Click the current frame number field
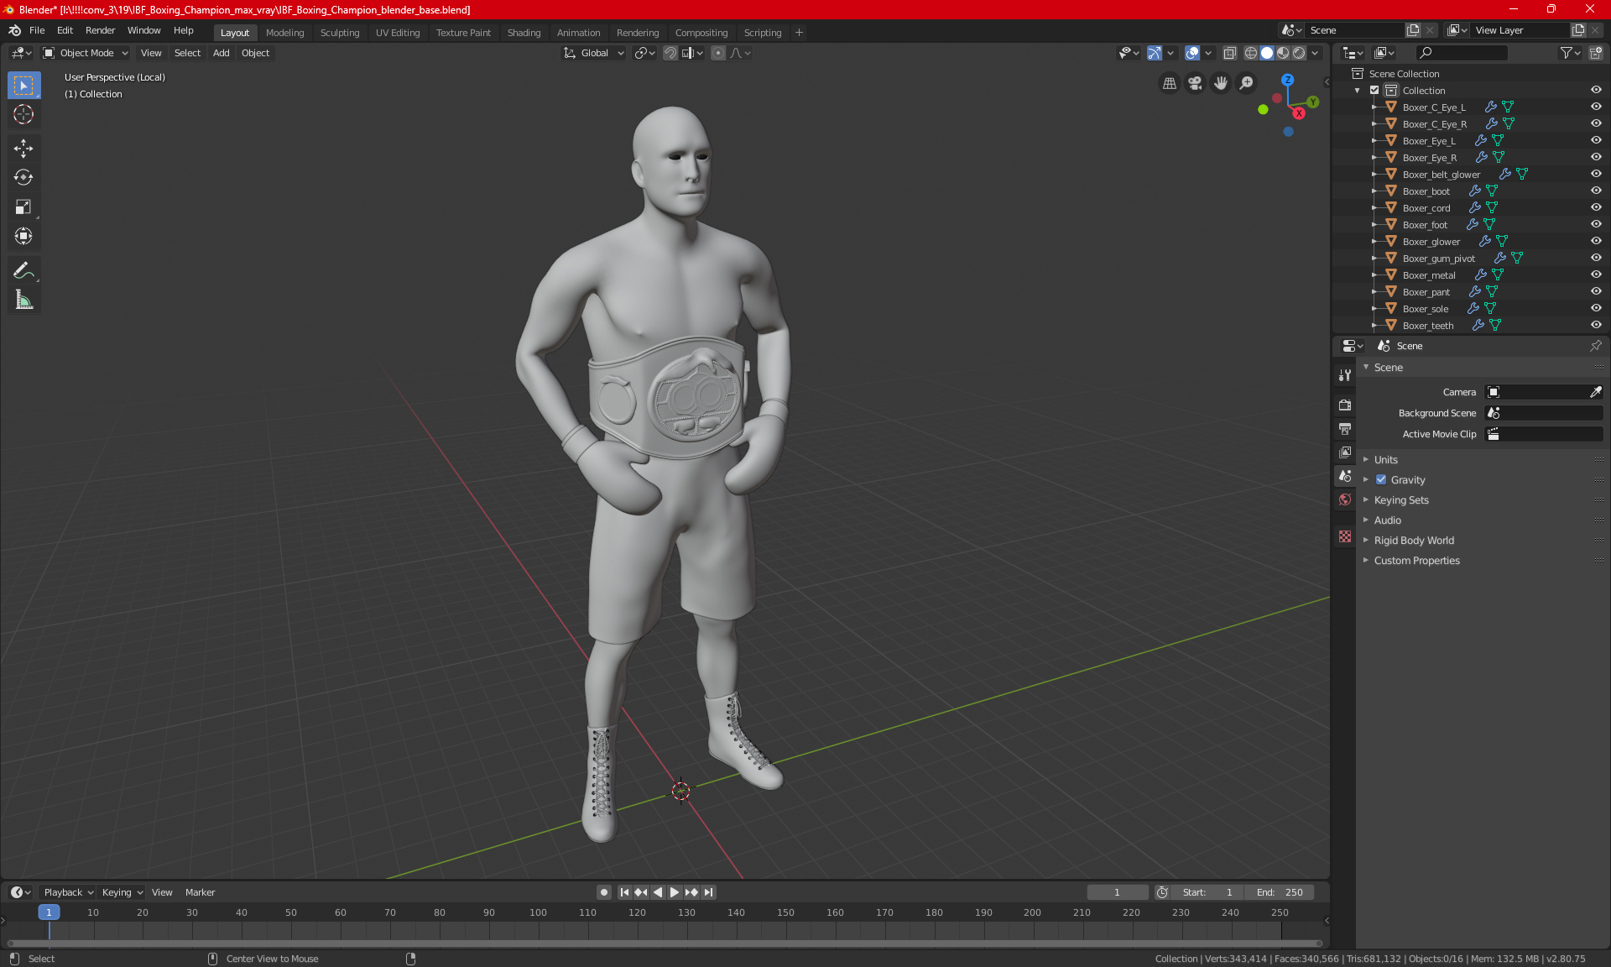1611x967 pixels. pyautogui.click(x=1118, y=892)
